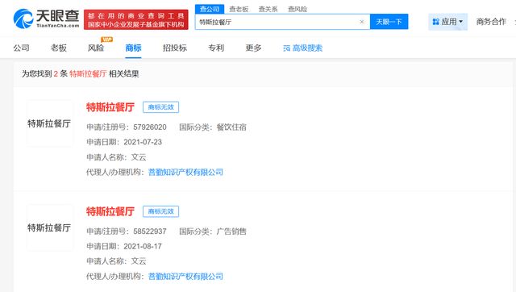516x292 pixels.
Task: Open the first 特斯拉餐厅 trademark title (57926020)
Action: [x=110, y=107]
